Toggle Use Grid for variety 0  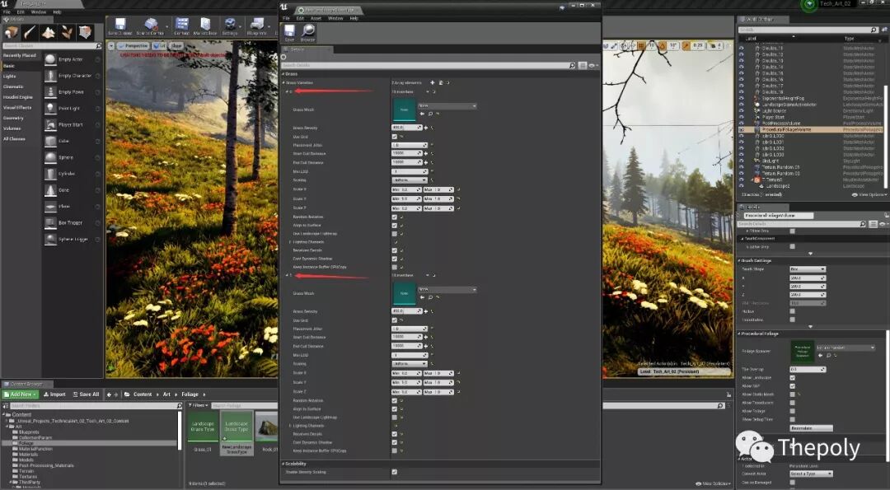coord(395,137)
